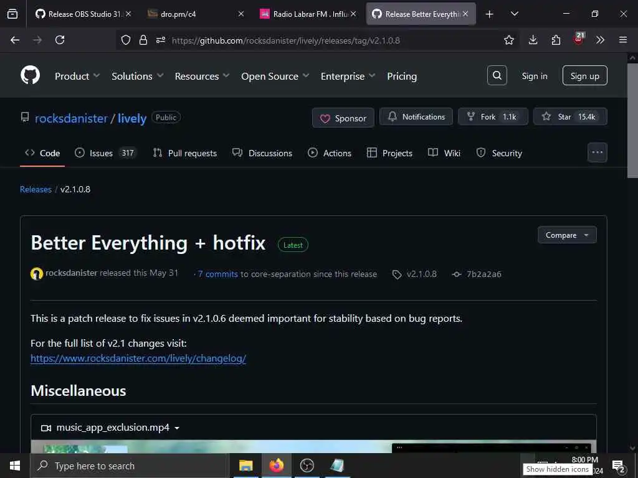The height and width of the screenshot is (478, 638).
Task: Open the Windows notification center icon
Action: [619, 466]
